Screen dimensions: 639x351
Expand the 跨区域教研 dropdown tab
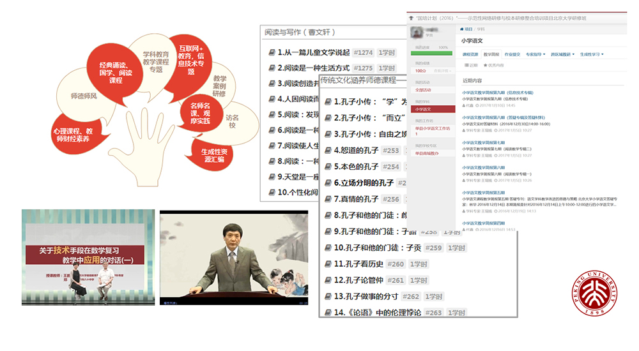[x=562, y=54]
